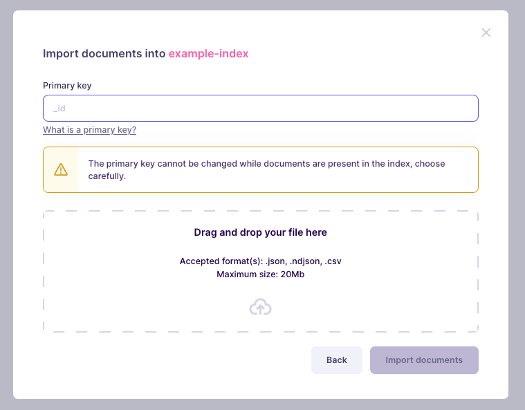
Task: Click the yellow warning triangle icon
Action: pyautogui.click(x=61, y=169)
